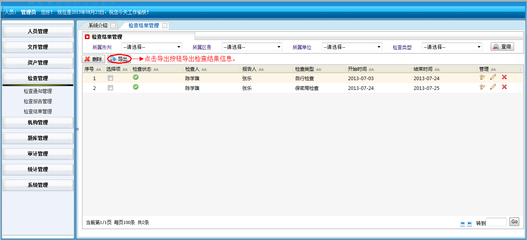
Task: Switch to the 系统介绍 tab
Action: click(x=98, y=26)
